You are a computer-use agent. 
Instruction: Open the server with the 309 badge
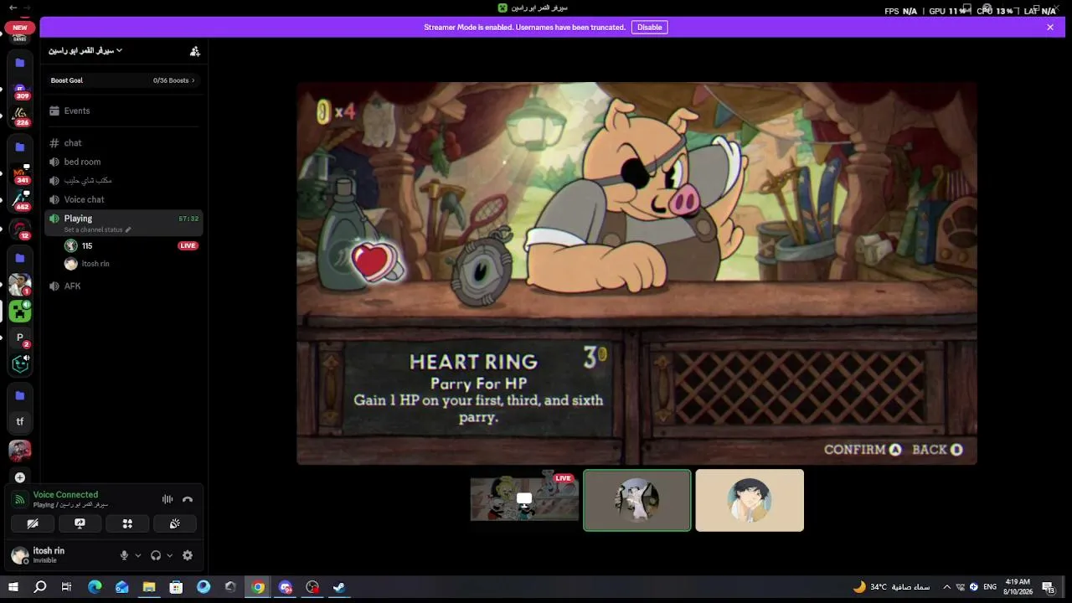point(20,90)
